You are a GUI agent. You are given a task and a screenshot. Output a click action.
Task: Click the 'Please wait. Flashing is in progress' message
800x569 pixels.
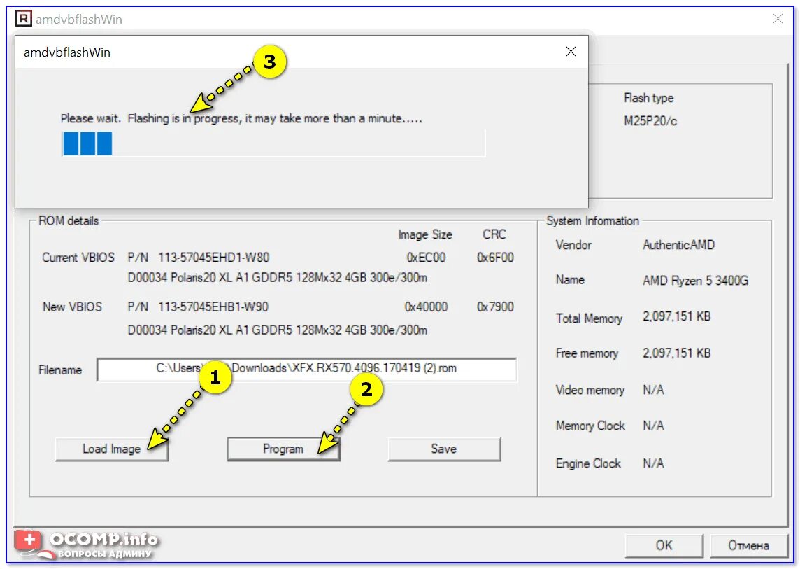coord(241,118)
